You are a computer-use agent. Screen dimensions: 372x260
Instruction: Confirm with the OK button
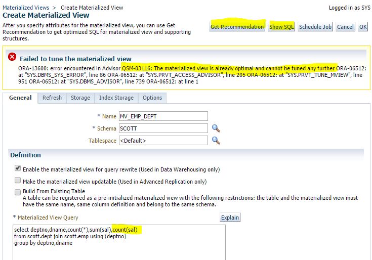363,27
